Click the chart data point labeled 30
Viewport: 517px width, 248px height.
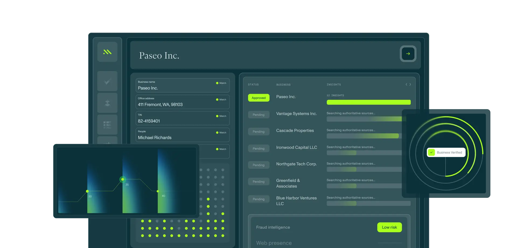[x=87, y=191]
